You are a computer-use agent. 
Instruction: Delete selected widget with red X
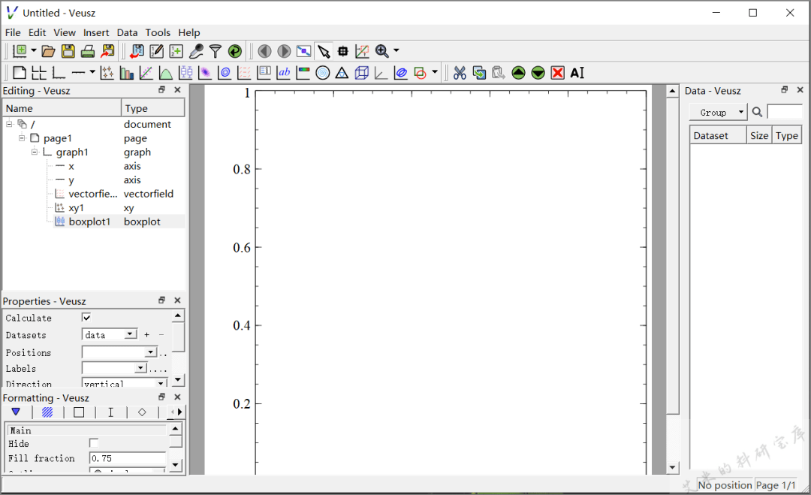(x=557, y=73)
